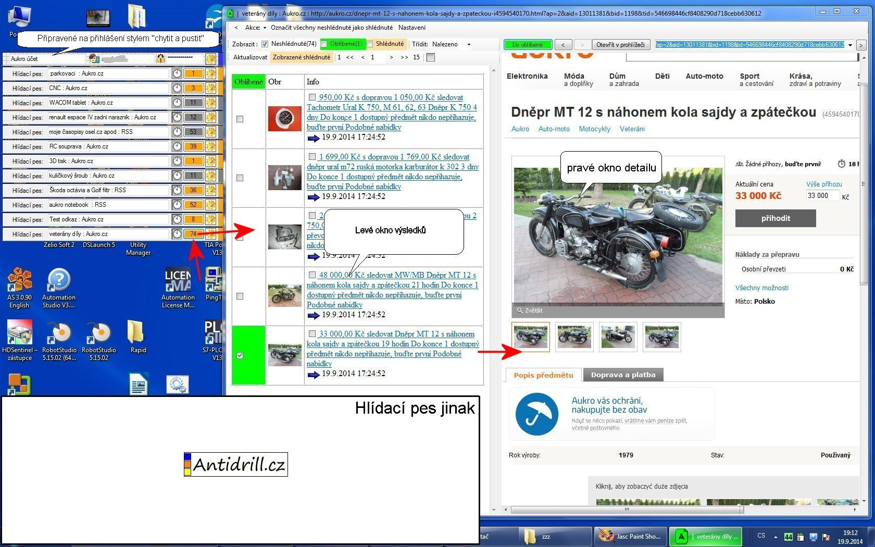
Task: Switch to the Popis předmětu tab
Action: (x=543, y=375)
